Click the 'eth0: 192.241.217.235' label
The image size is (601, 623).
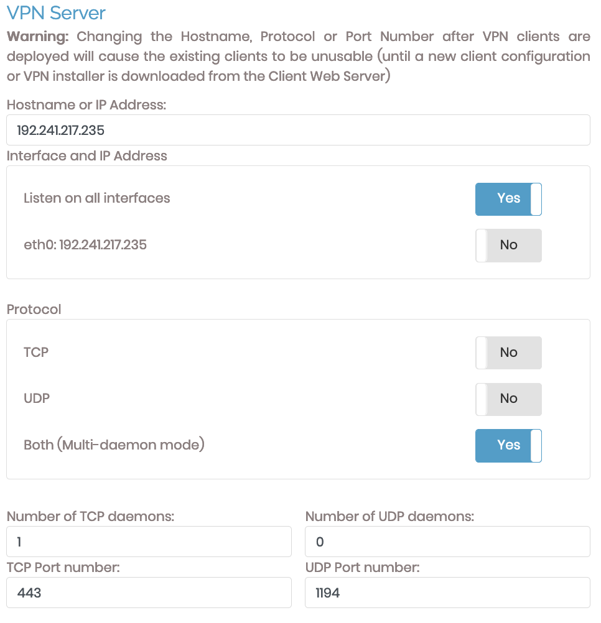coord(85,245)
